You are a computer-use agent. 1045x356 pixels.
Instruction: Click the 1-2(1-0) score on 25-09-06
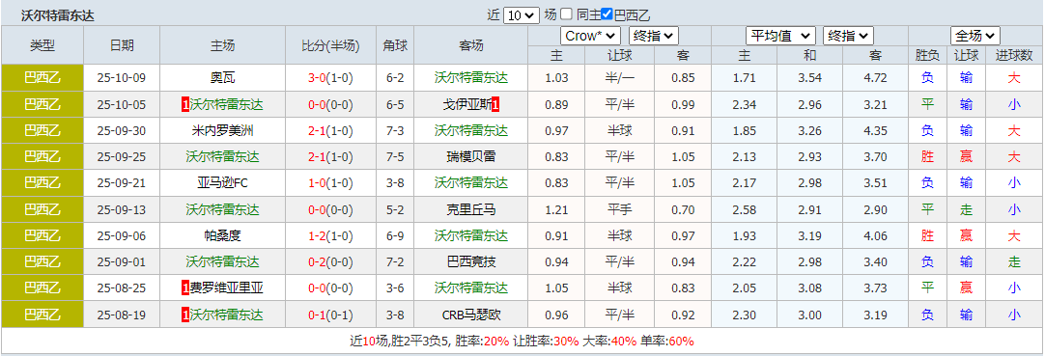[x=330, y=235]
